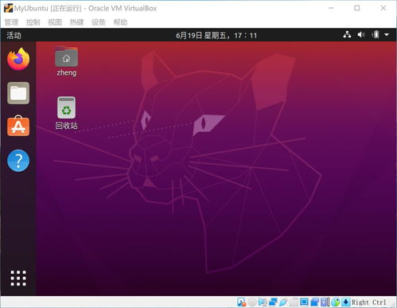Screen dimensions: 397x308
Task: Click the audio status icon in VirtualBox bar
Action: pyautogui.click(x=263, y=302)
